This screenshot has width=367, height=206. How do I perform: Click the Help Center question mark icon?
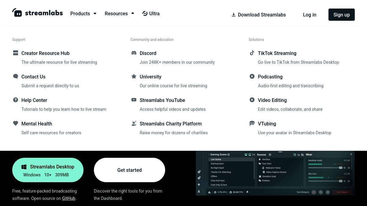click(16, 100)
